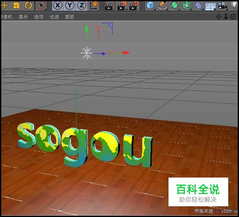
Task: Toggle the Z axis lock
Action: click(x=81, y=6)
